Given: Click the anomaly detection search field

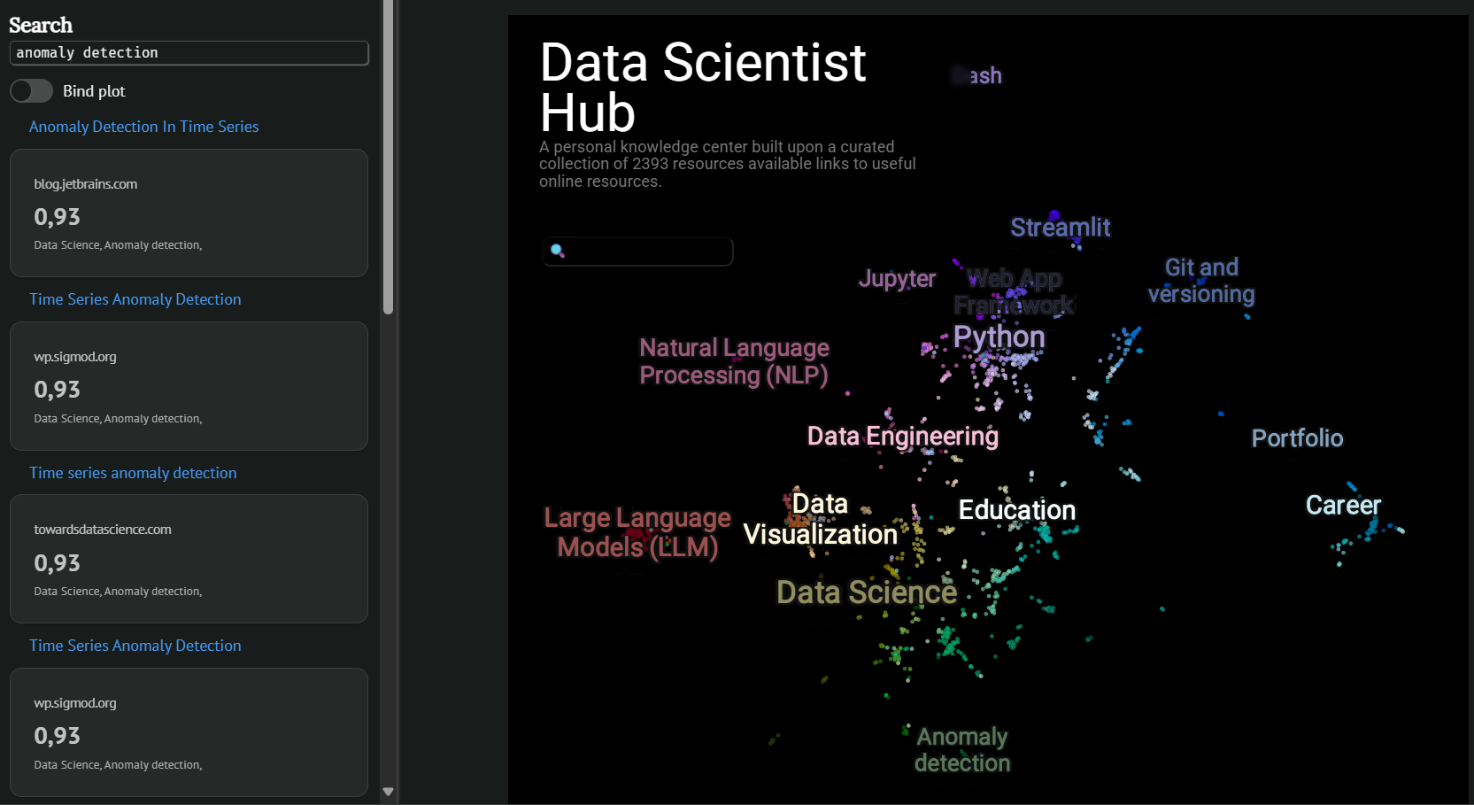Looking at the screenshot, I should [x=189, y=53].
